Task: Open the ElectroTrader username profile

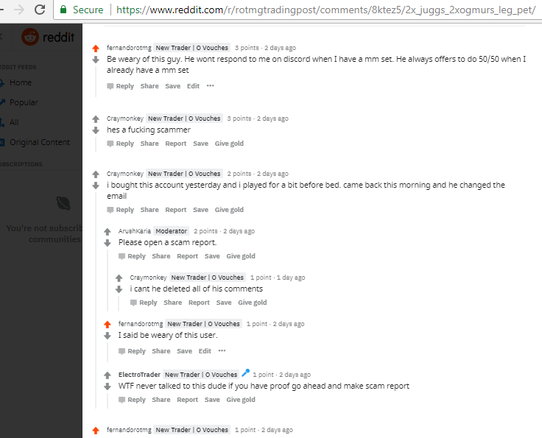Action: pyautogui.click(x=139, y=375)
